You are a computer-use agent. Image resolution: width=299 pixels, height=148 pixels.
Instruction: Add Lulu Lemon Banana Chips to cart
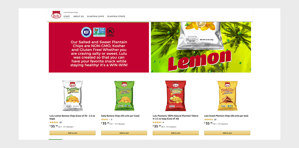tap(72, 133)
